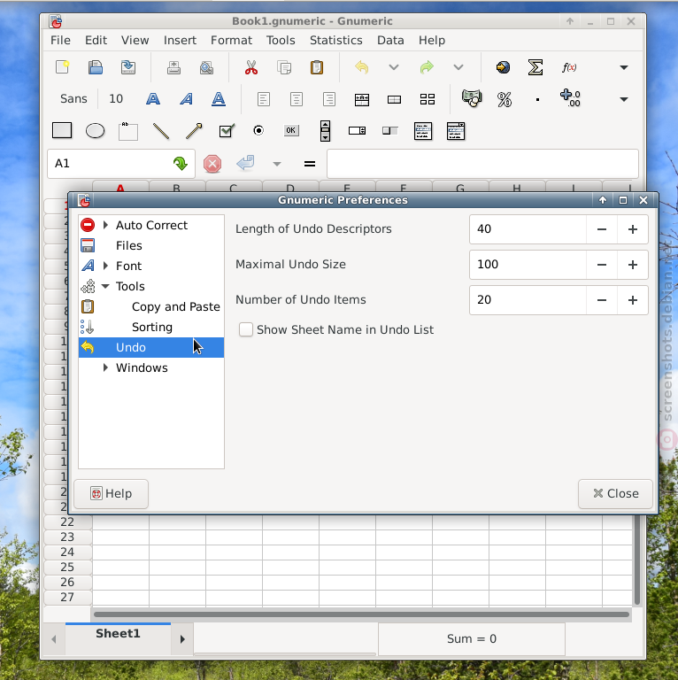The height and width of the screenshot is (680, 678).
Task: Open the accept-entry options dropdown arrow
Action: 277,164
